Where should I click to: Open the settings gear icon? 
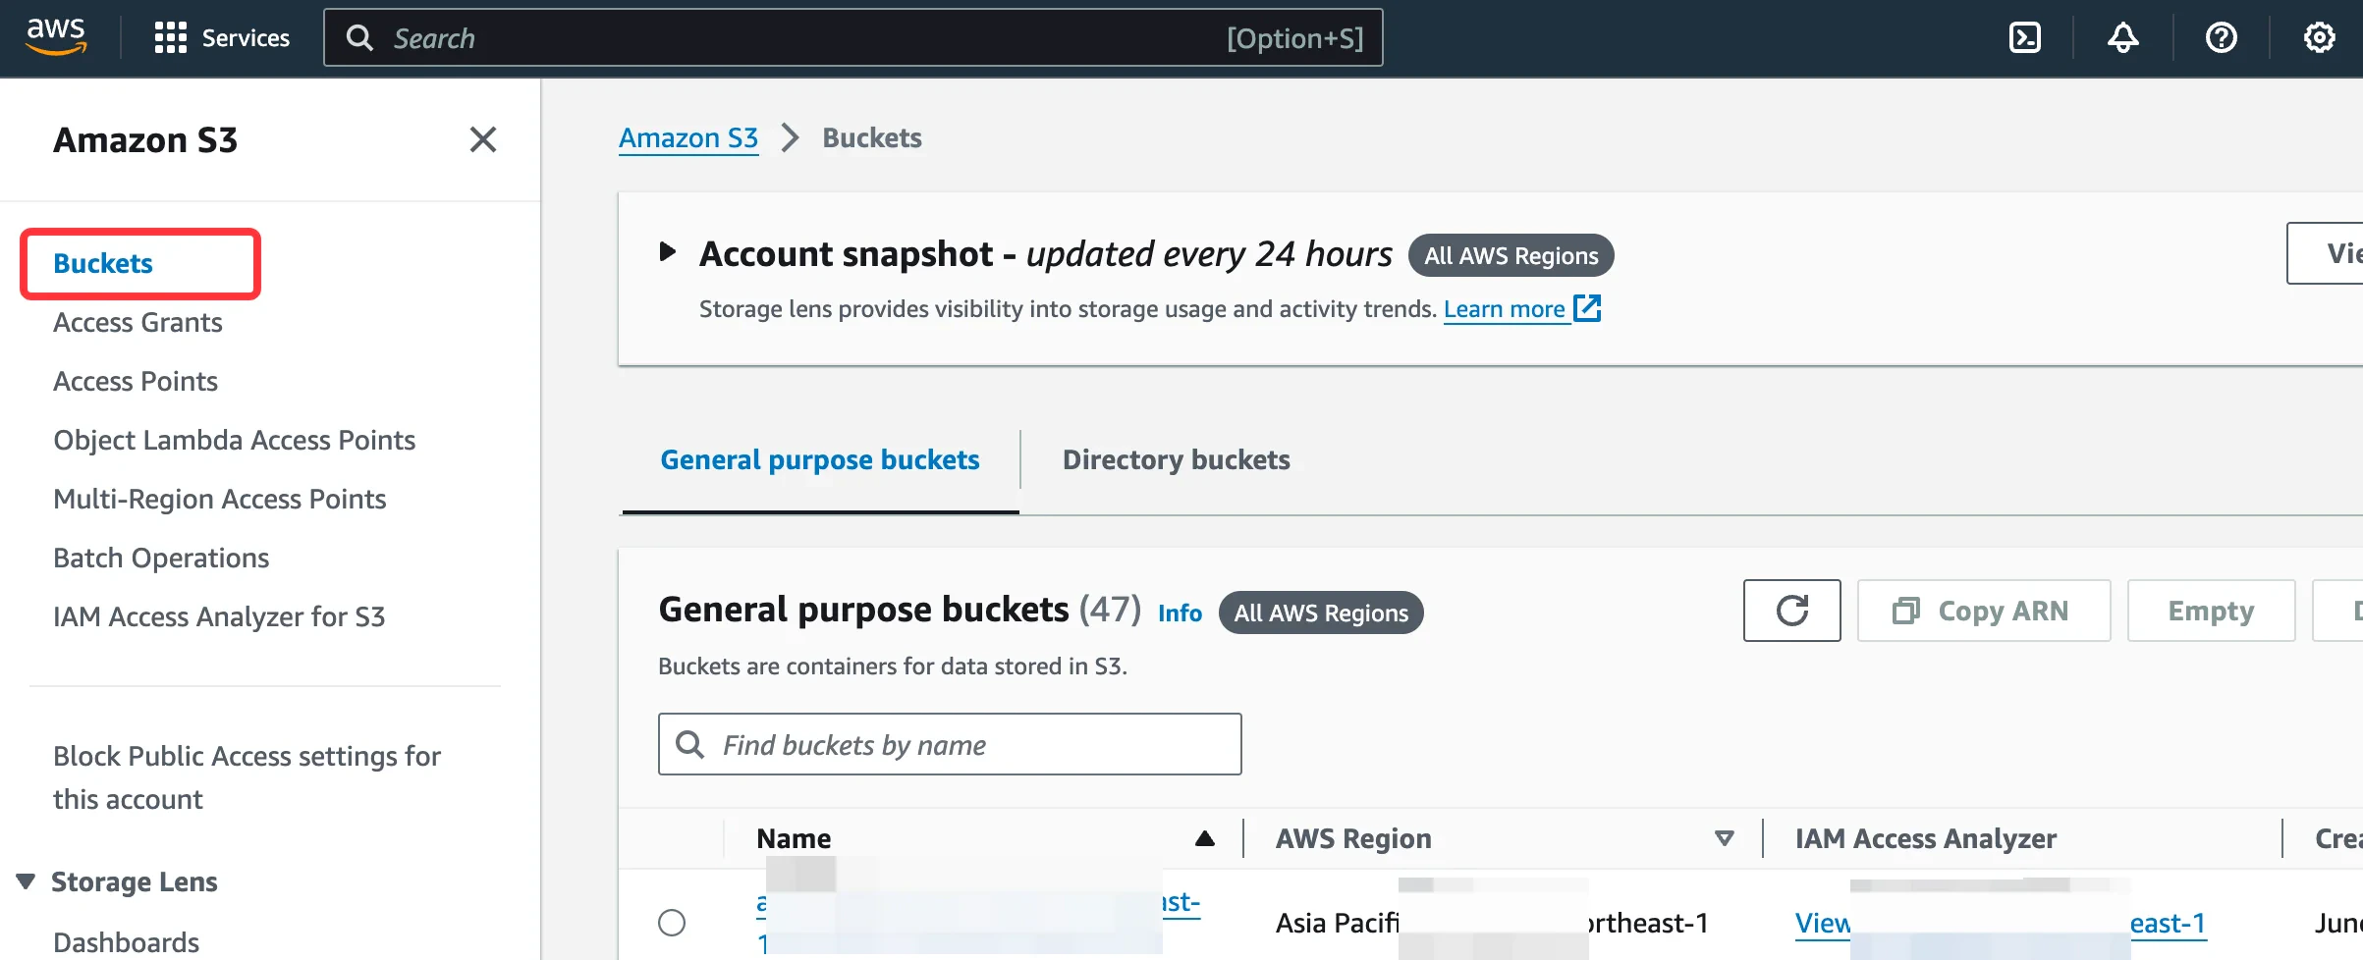pos(2320,38)
